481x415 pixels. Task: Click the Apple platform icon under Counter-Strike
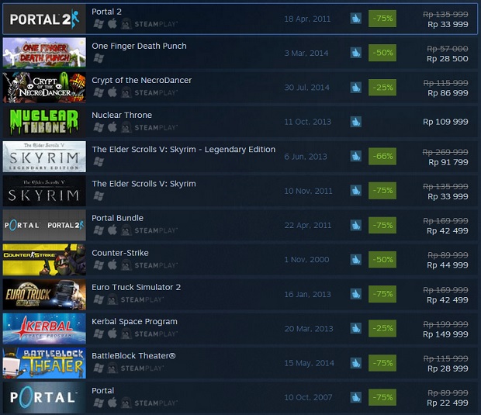112,265
